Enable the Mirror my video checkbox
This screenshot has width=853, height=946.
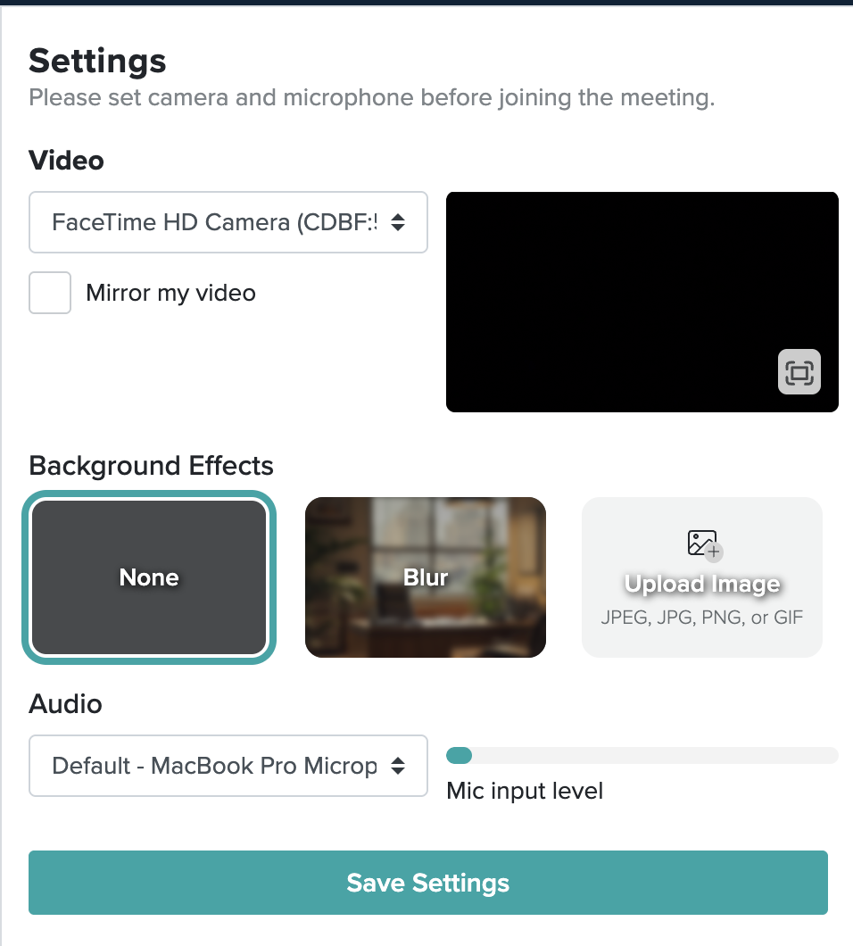coord(50,293)
